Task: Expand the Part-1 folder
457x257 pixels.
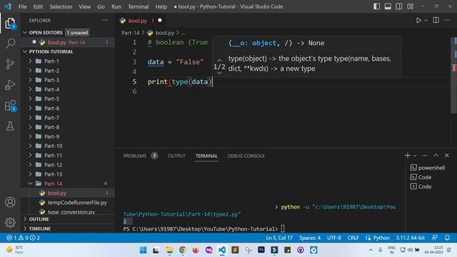Action: pyautogui.click(x=51, y=61)
